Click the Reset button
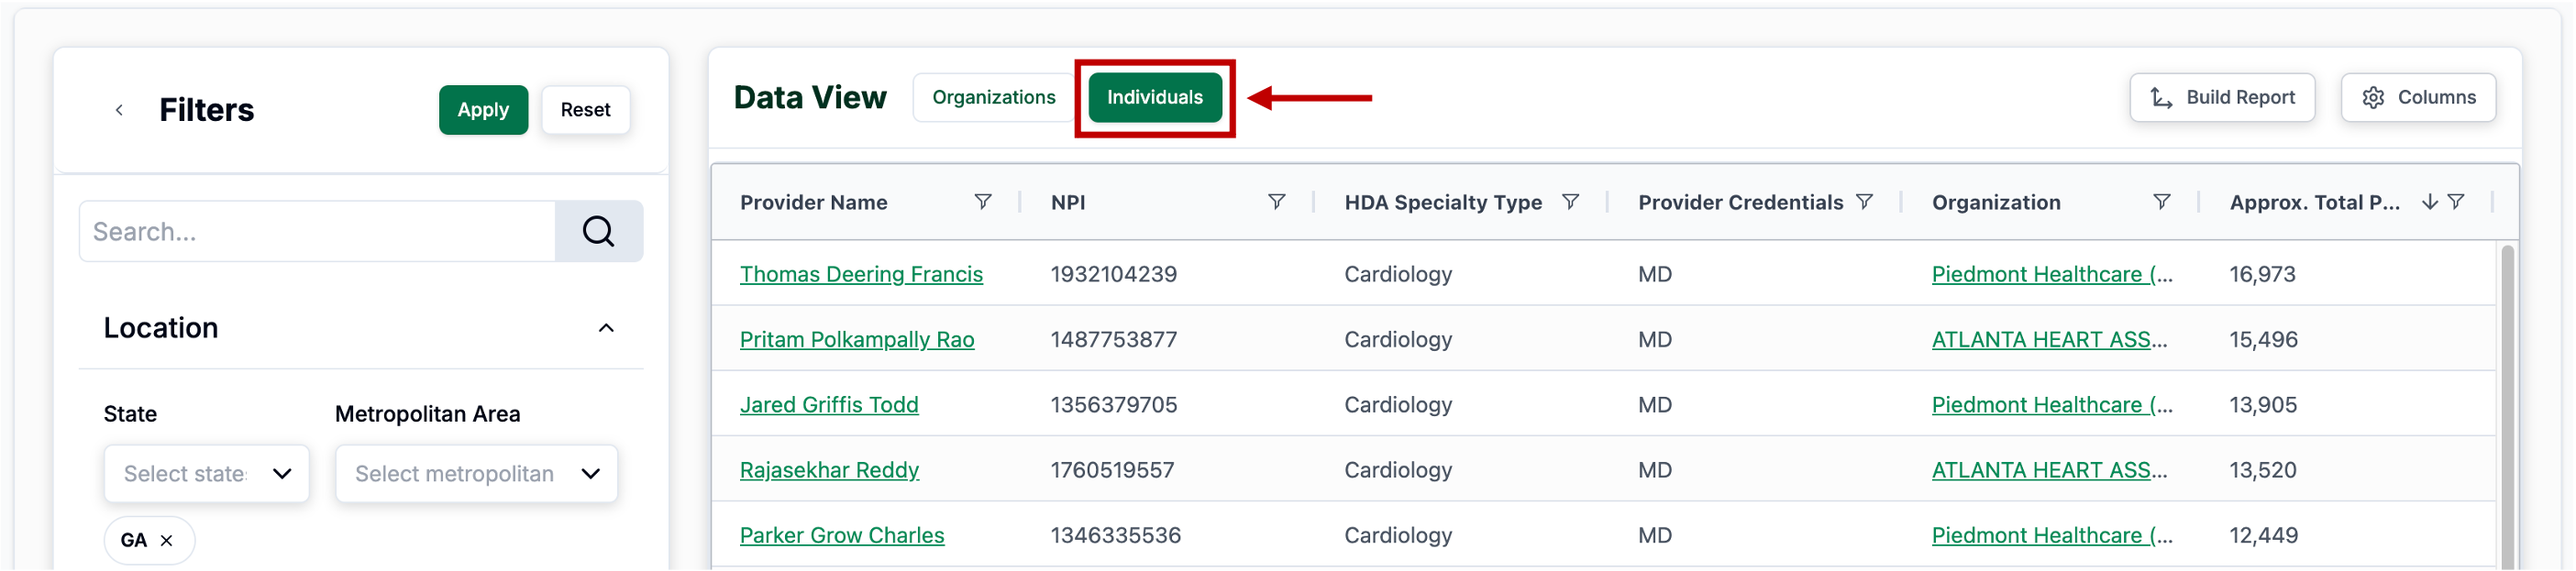 (585, 110)
